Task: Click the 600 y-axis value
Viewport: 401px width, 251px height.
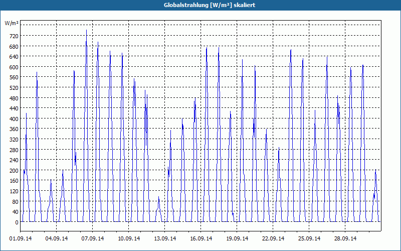Action: click(x=14, y=67)
